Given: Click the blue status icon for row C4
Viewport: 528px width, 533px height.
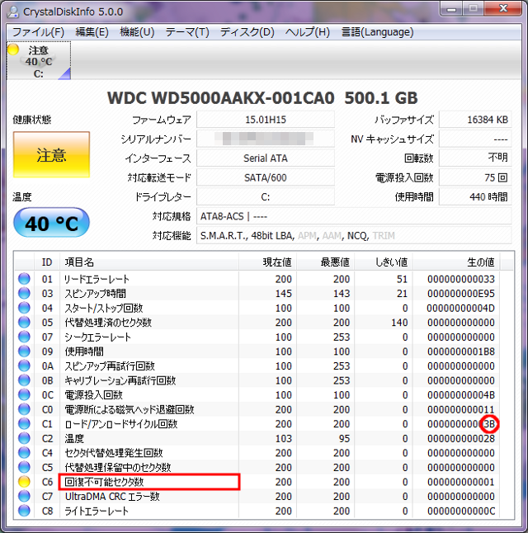Looking at the screenshot, I should click(24, 453).
